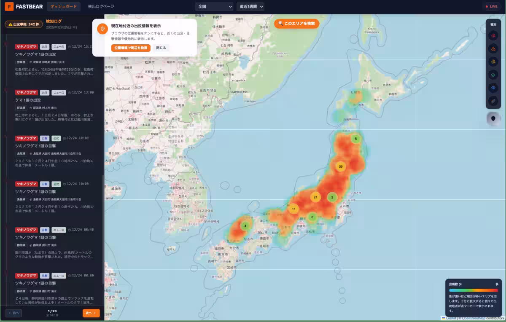
Task: Click the 閉じる button in the popup
Action: (x=161, y=48)
